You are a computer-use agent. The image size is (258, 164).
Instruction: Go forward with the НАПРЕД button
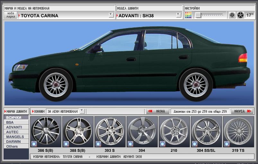[242, 111]
